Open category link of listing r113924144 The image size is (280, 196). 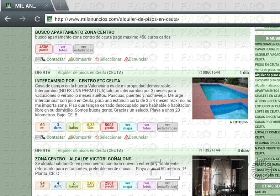click(x=82, y=151)
